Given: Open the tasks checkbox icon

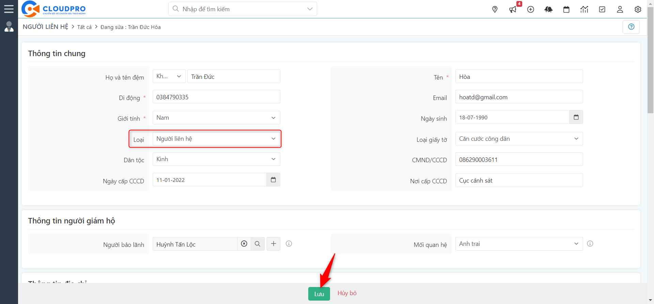Looking at the screenshot, I should 602,10.
